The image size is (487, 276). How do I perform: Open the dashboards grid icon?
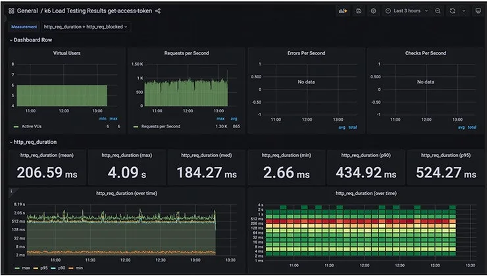(11, 11)
